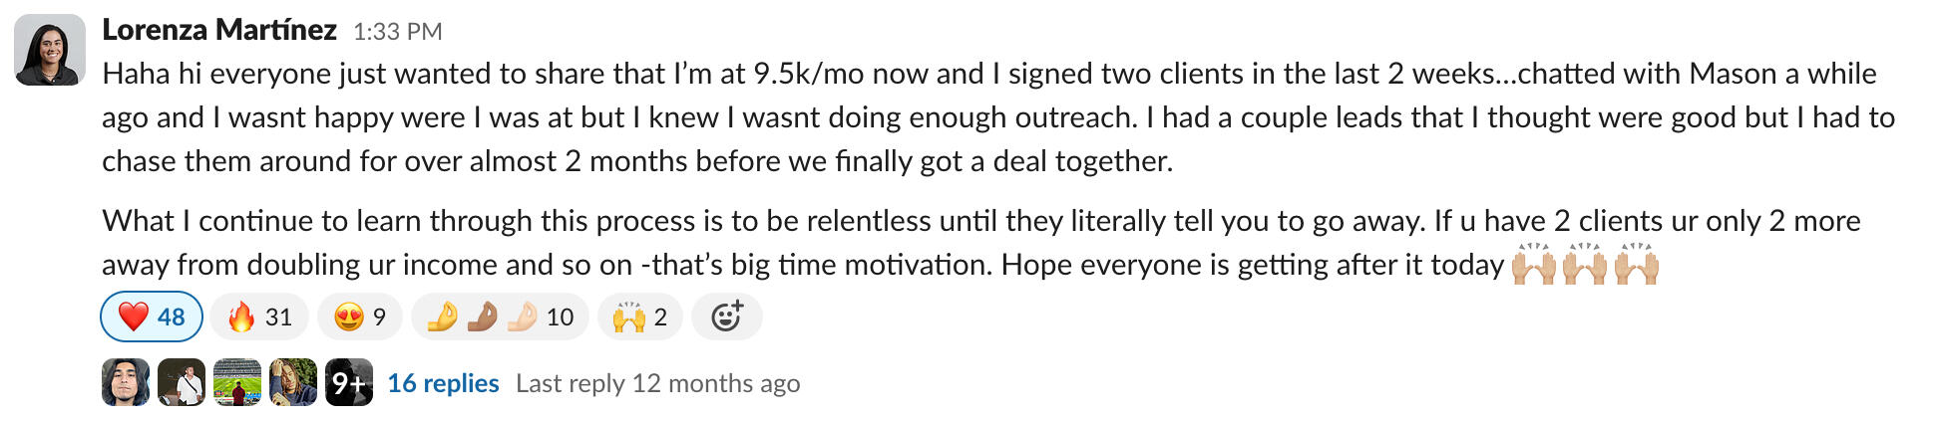The height and width of the screenshot is (422, 1937).
Task: Open the 16 replies thread
Action: (443, 383)
